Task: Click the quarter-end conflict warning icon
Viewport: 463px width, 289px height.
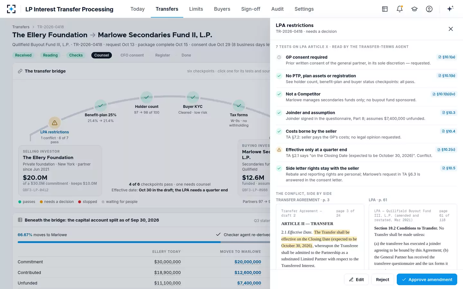Action: pos(279,150)
